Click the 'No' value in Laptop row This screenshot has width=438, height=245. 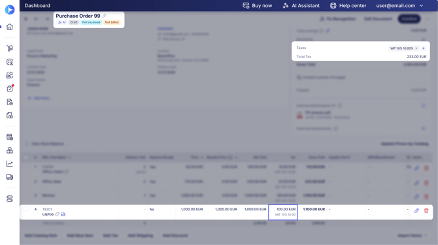(x=152, y=209)
